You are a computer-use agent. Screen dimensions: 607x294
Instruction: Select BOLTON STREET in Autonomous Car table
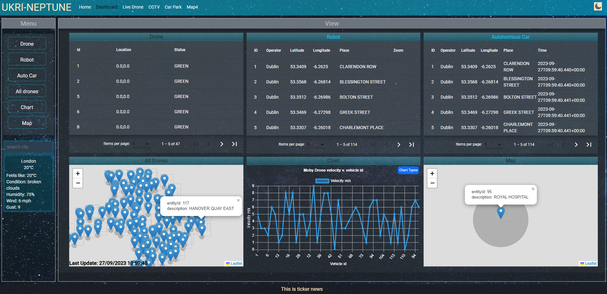(520, 97)
